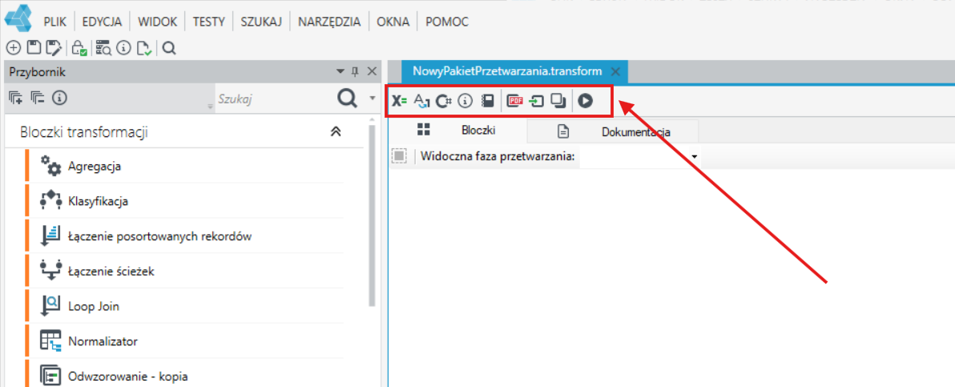Image resolution: width=955 pixels, height=387 pixels.
Task: Collapse the Bloczki transformacji section
Action: tap(336, 131)
